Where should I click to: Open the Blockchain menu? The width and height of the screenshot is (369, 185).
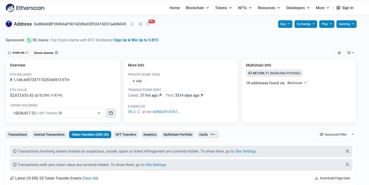click(x=197, y=8)
